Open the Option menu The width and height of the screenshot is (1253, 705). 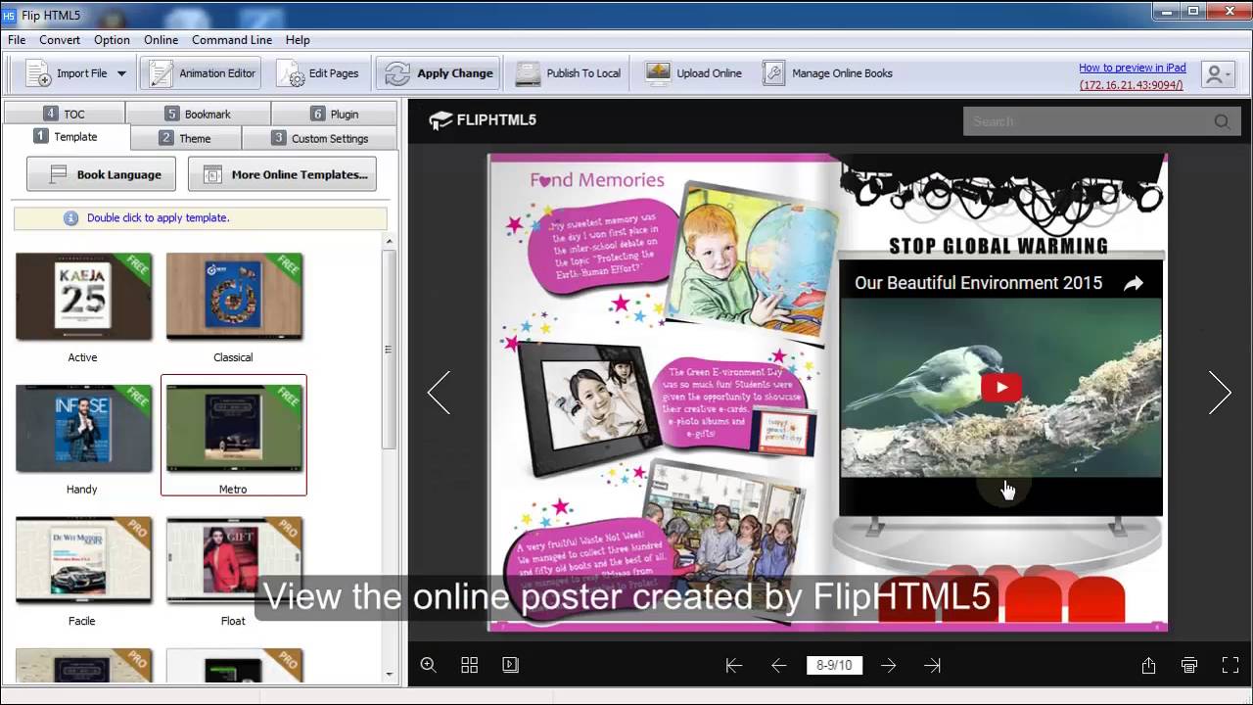pos(112,40)
